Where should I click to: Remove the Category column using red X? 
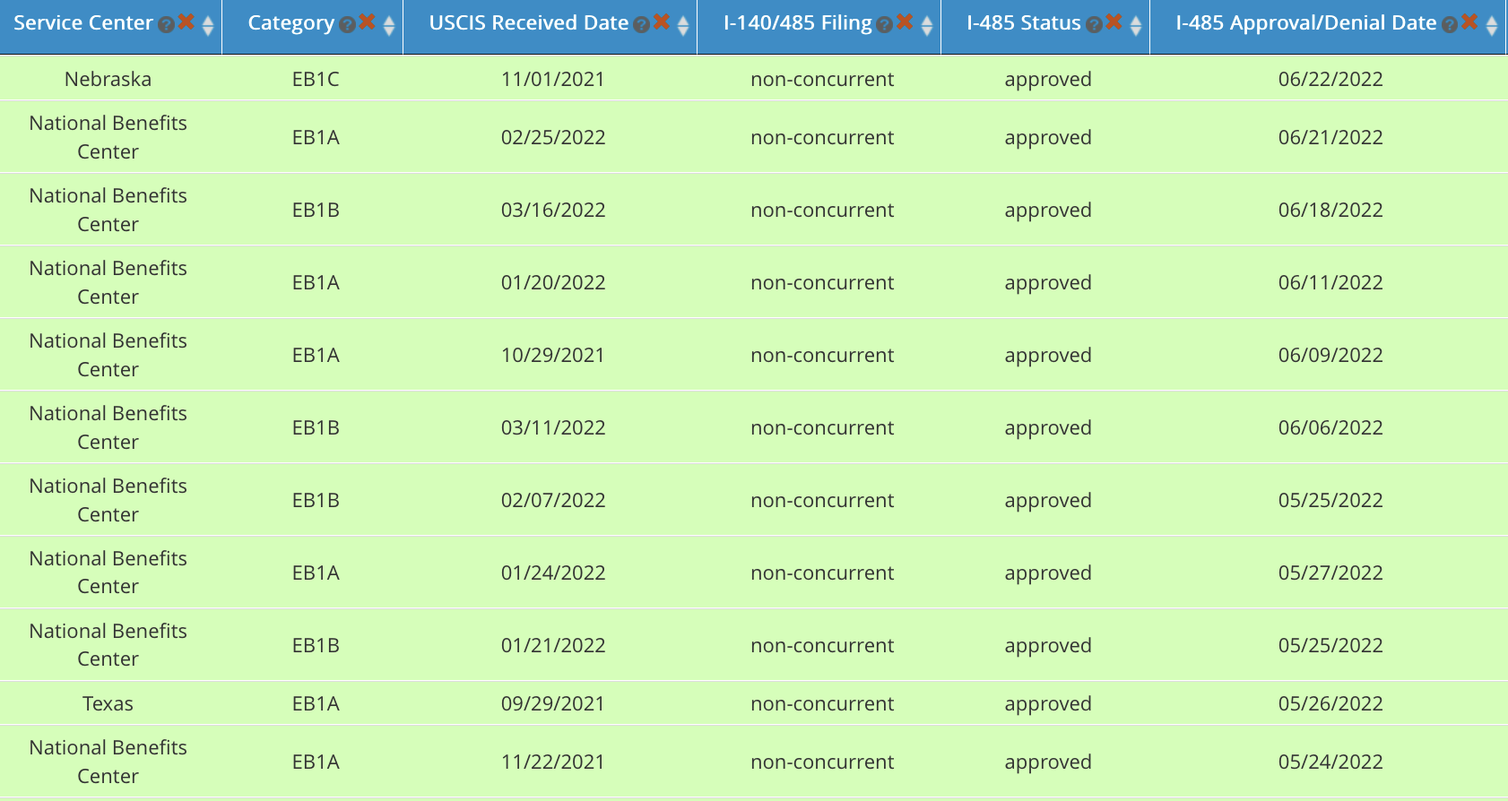click(x=368, y=22)
